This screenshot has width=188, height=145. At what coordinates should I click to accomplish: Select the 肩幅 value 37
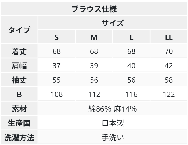[56, 66]
